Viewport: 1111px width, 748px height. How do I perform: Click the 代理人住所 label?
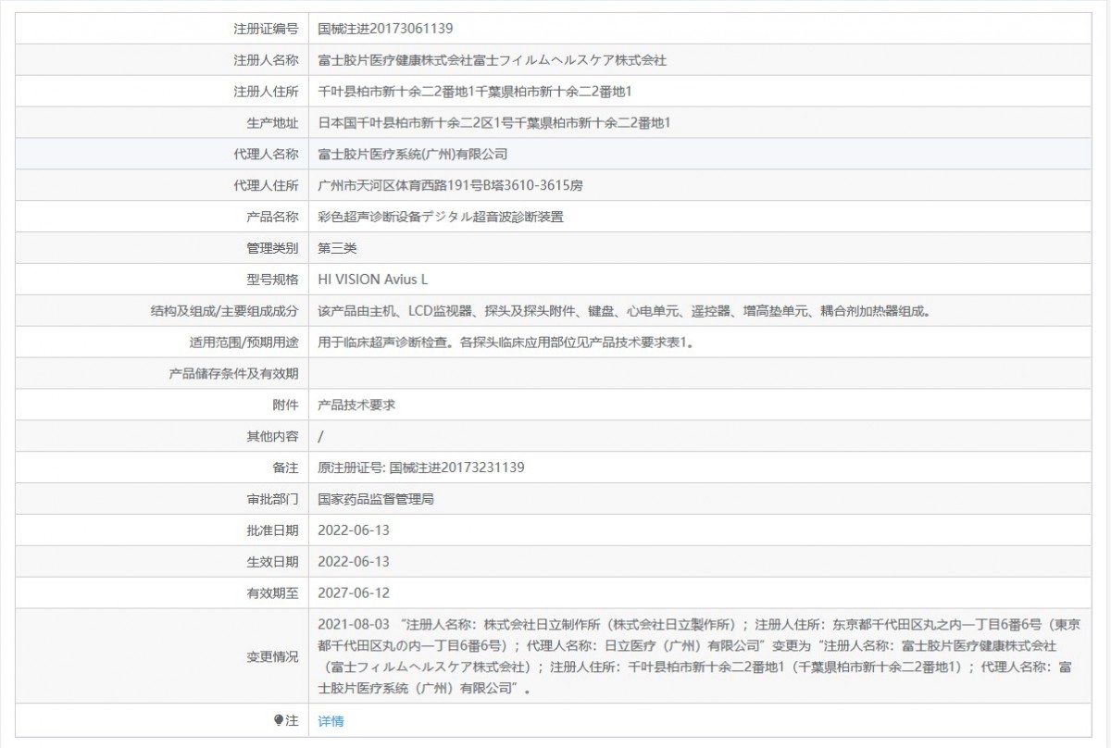[x=266, y=185]
